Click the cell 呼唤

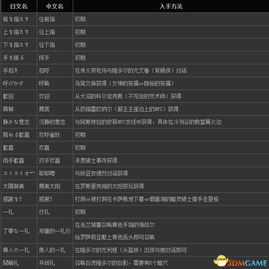(x=55, y=83)
